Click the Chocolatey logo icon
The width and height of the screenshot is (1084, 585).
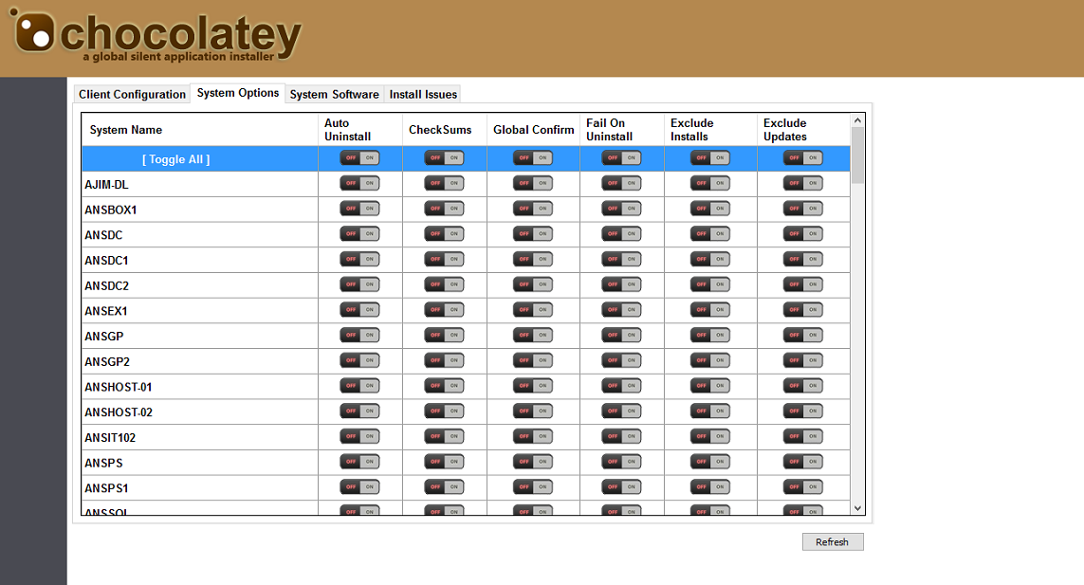[32, 32]
